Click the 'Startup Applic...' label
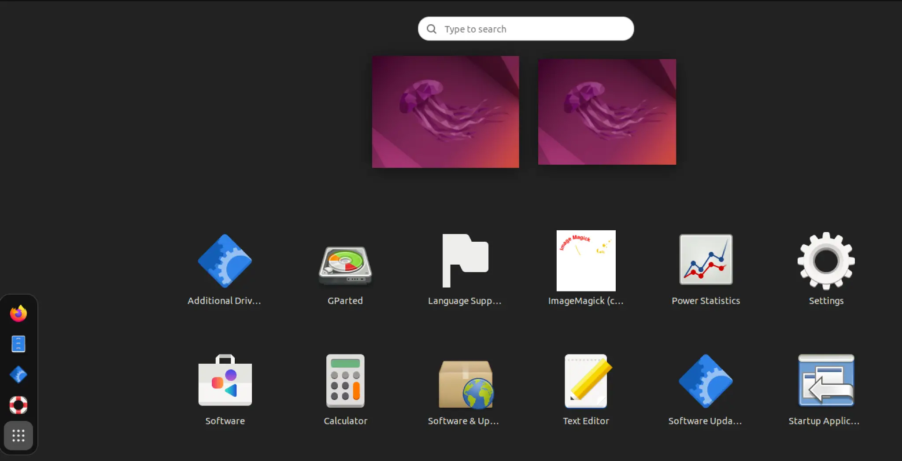The image size is (902, 461). click(x=824, y=421)
